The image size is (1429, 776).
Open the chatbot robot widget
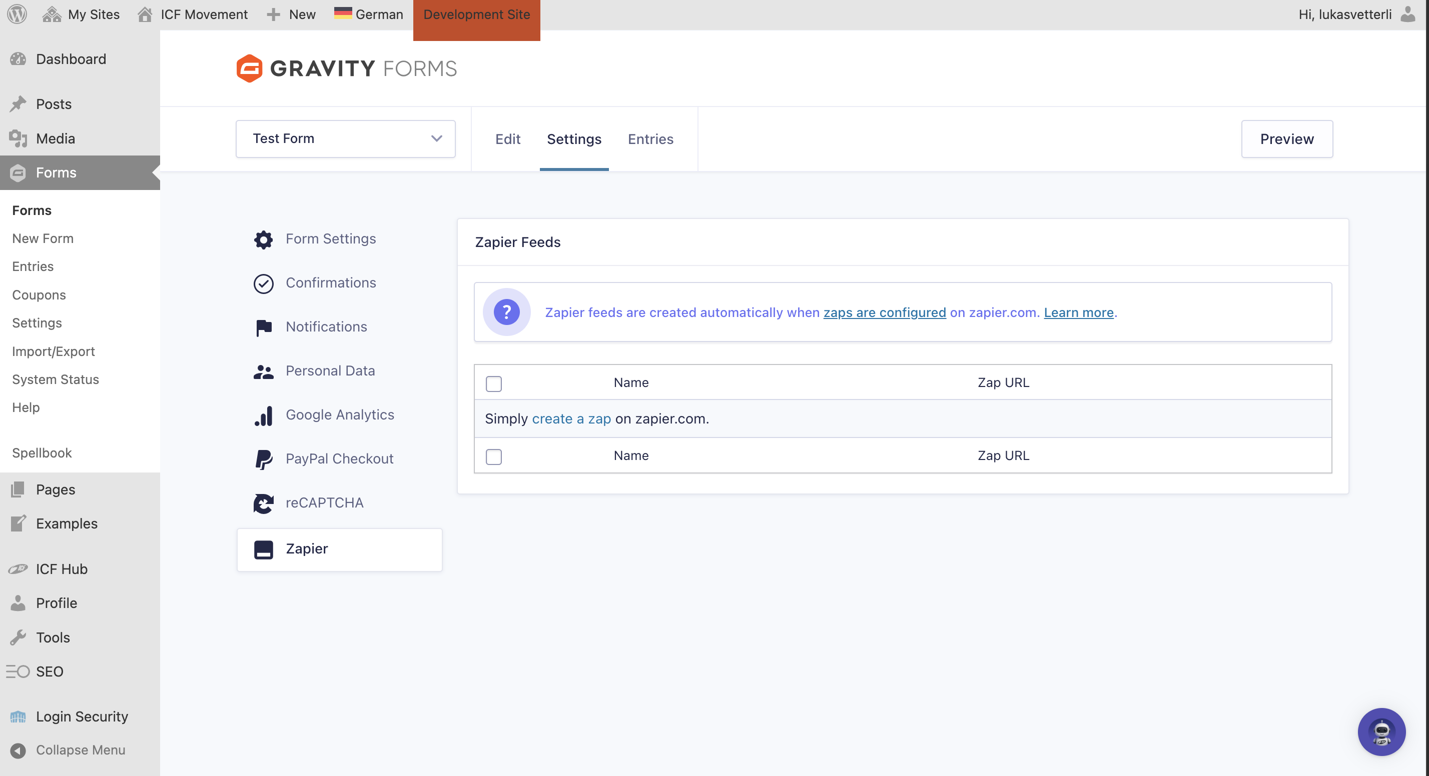[1381, 731]
